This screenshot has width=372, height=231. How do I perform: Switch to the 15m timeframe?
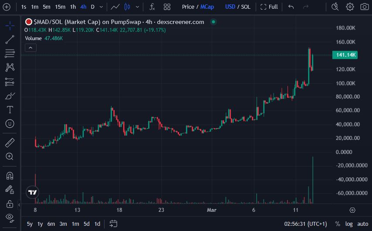click(60, 7)
